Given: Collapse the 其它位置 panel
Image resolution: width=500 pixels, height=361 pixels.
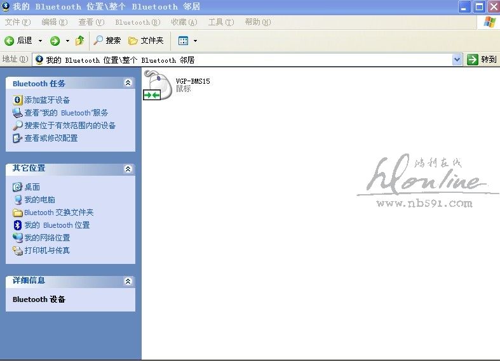Looking at the screenshot, I should 128,169.
